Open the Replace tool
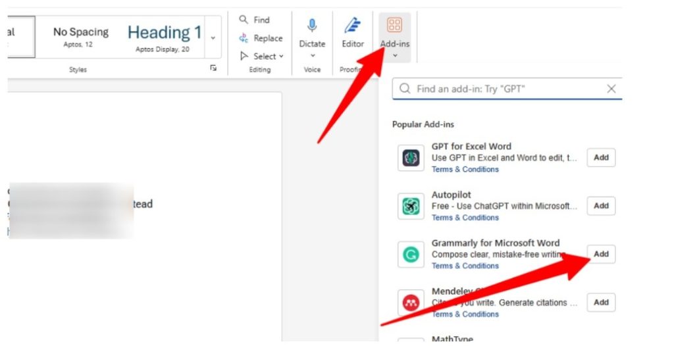The width and height of the screenshot is (674, 346). (261, 38)
